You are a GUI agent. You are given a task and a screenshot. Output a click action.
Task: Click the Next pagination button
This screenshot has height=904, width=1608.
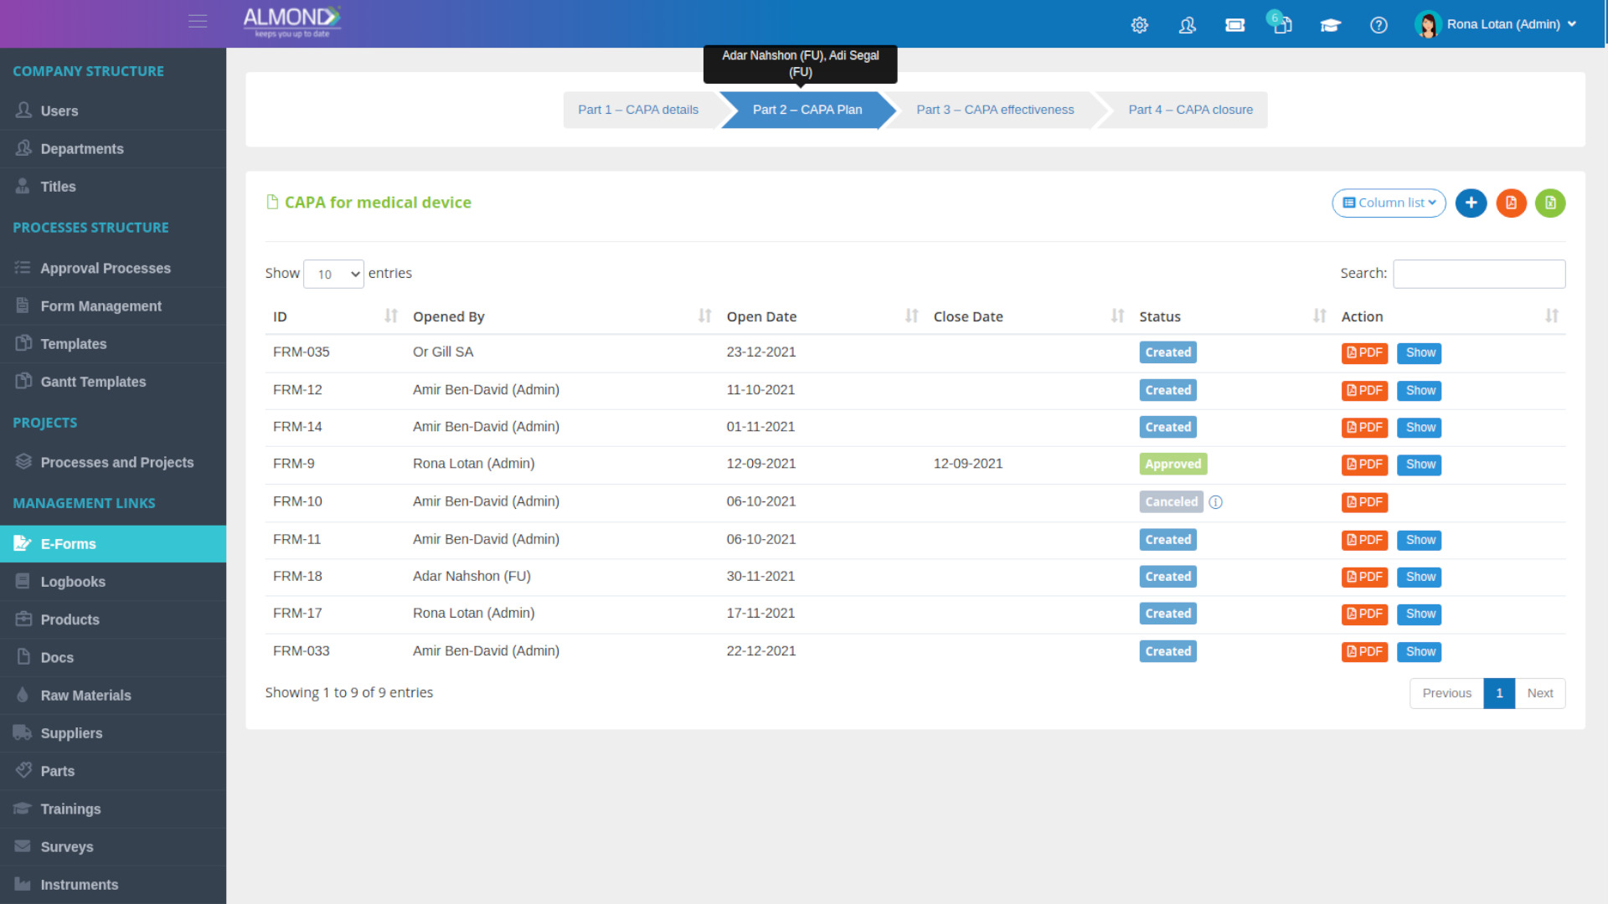pyautogui.click(x=1539, y=693)
